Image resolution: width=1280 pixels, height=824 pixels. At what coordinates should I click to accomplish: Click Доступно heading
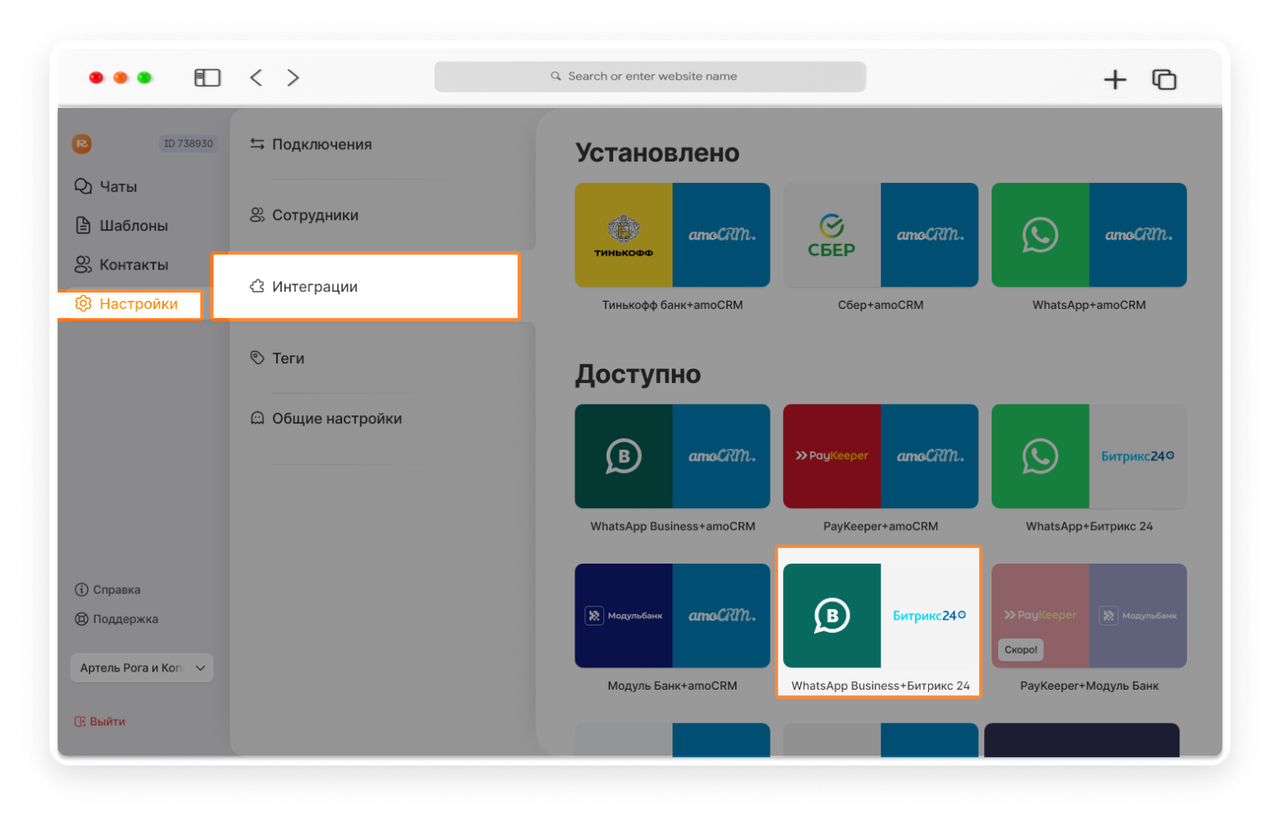638,374
